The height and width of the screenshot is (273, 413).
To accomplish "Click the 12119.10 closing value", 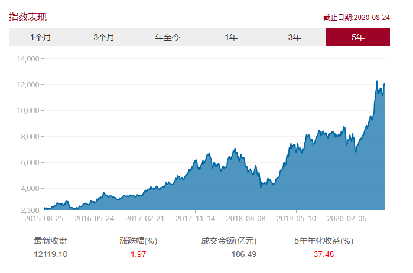I will (51, 254).
